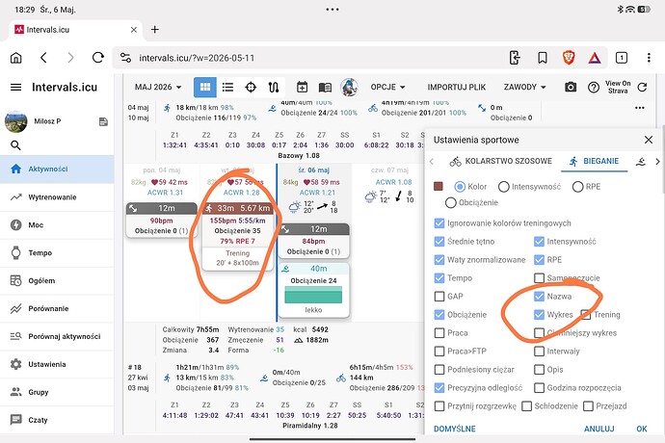
Task: Open the ZAWODY dropdown
Action: tap(524, 88)
